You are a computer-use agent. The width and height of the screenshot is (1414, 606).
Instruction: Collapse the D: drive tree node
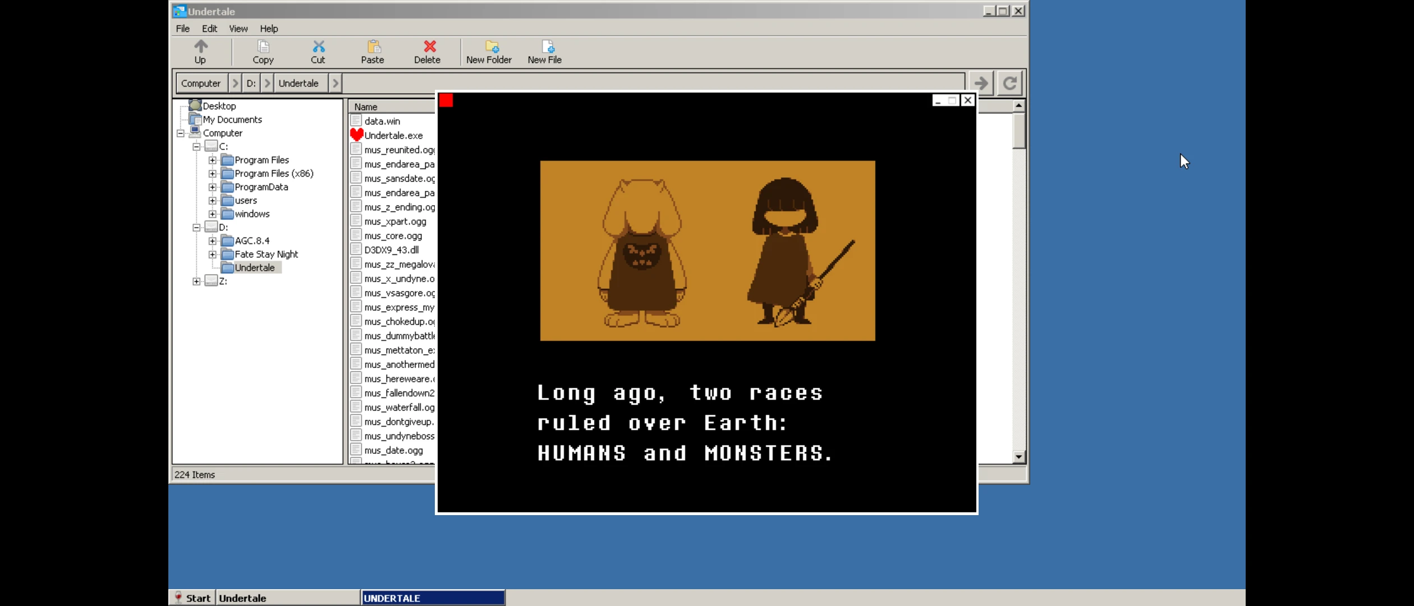196,227
